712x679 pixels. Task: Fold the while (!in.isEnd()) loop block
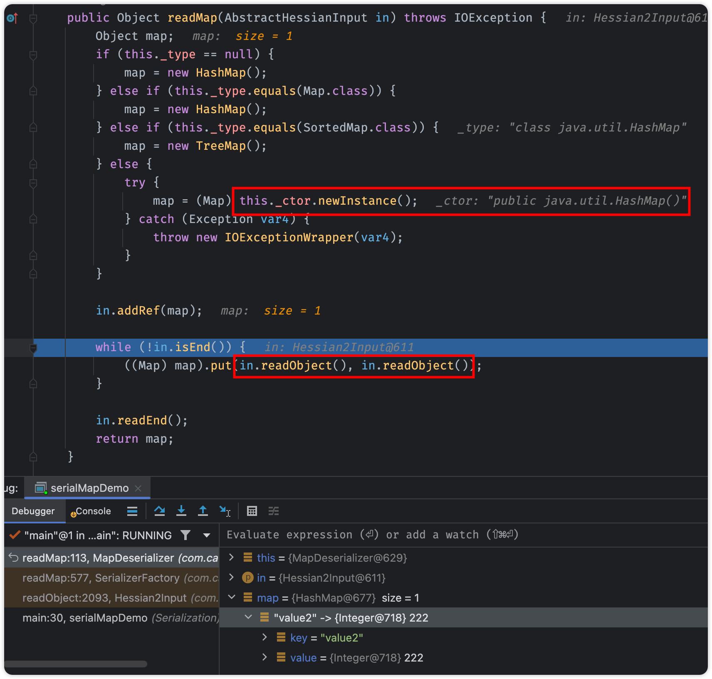coord(33,348)
